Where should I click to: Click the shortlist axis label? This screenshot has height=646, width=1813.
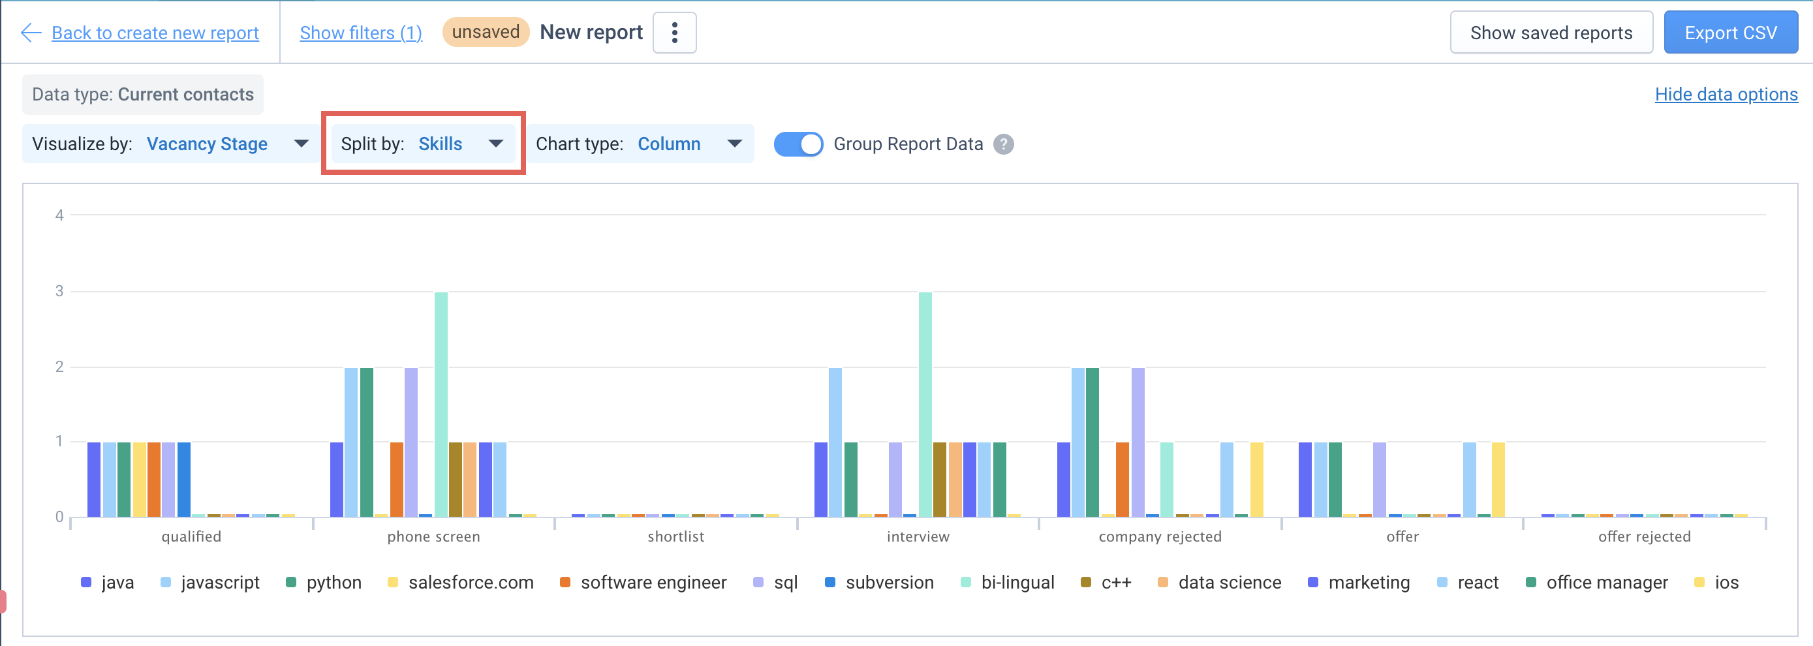[x=675, y=537]
